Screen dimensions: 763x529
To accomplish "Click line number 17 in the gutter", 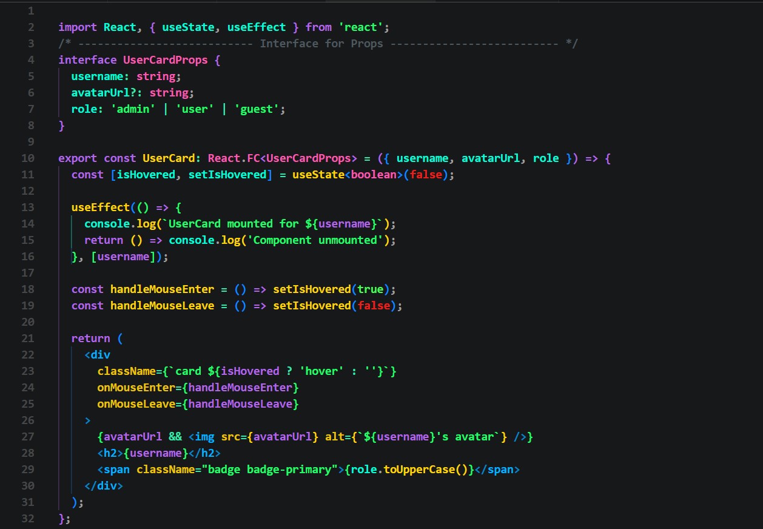I will tap(28, 273).
